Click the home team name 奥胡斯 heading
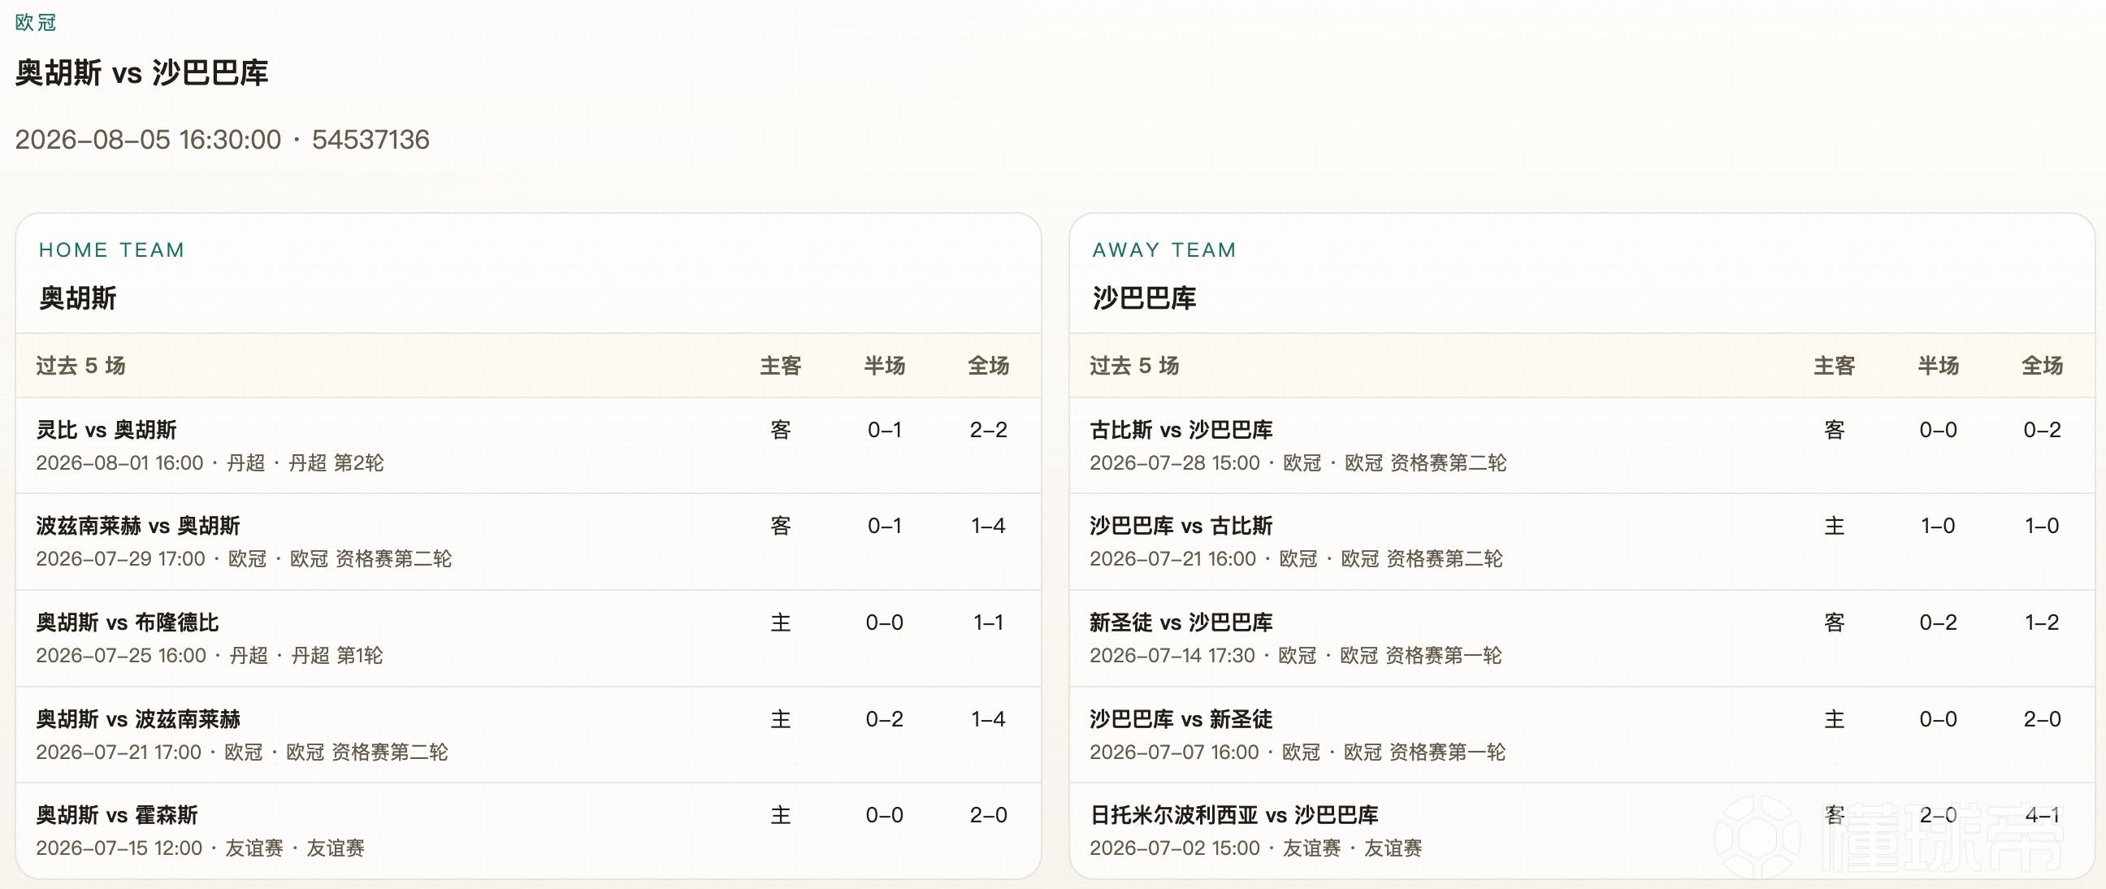Viewport: 2106px width, 889px height. (x=78, y=297)
